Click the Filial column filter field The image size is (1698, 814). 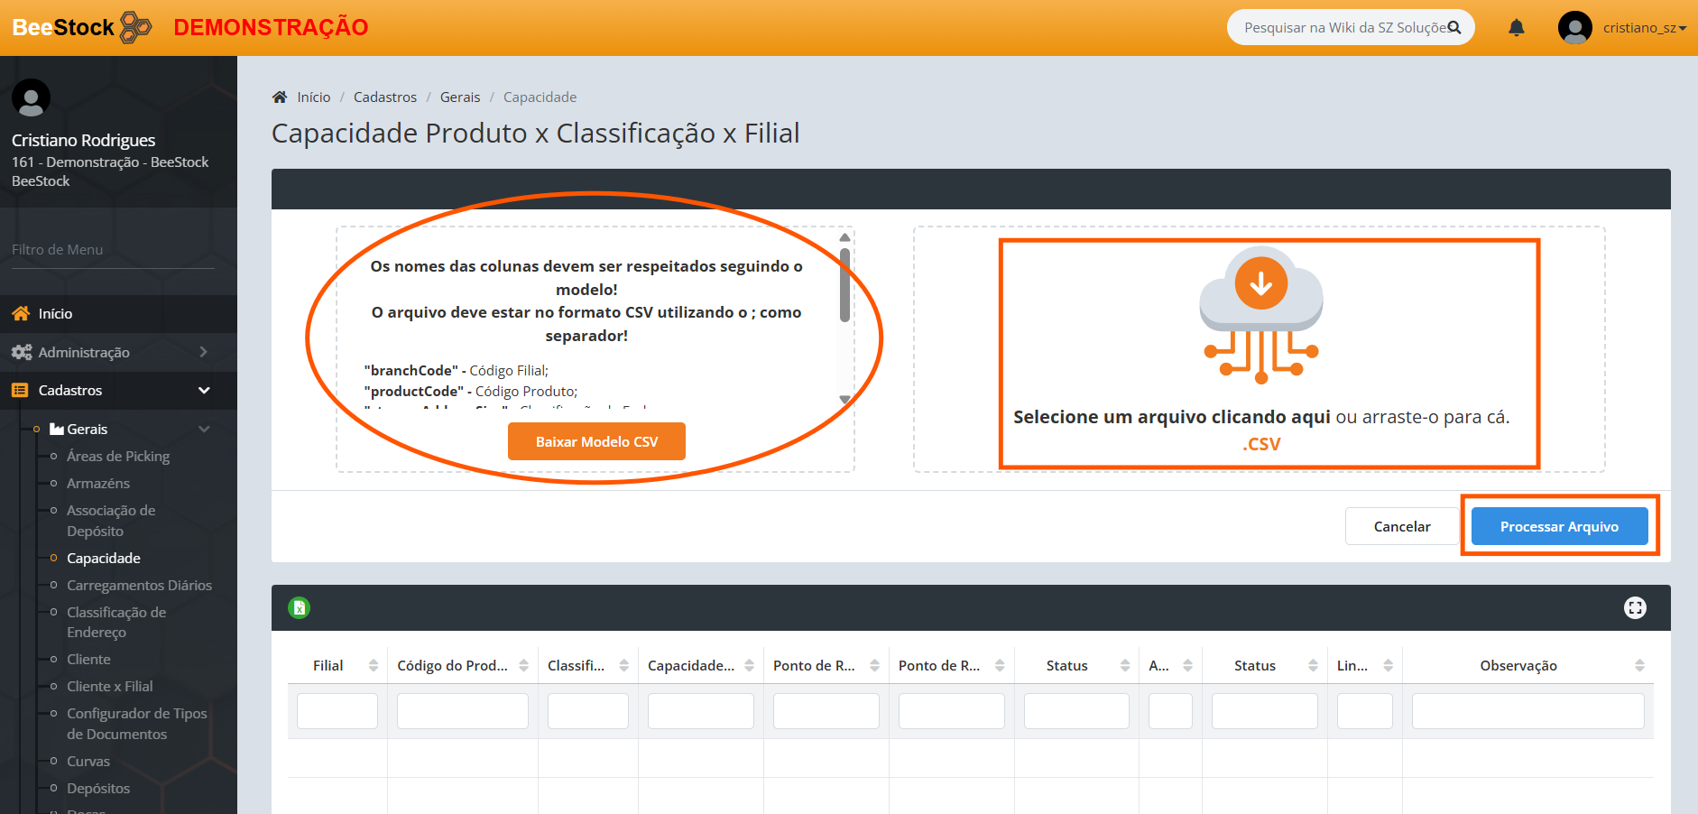[337, 711]
